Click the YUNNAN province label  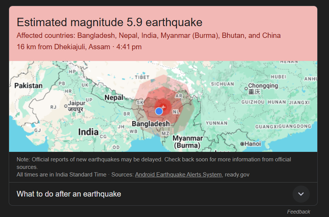[x=216, y=123]
